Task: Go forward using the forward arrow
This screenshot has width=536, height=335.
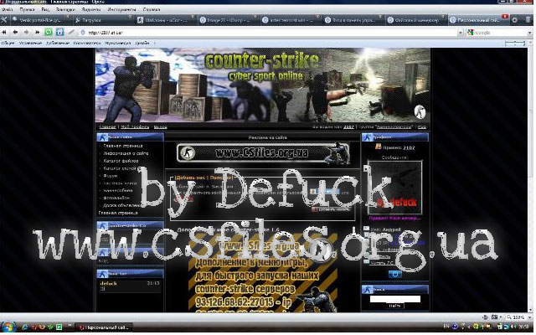Action: click(x=26, y=33)
